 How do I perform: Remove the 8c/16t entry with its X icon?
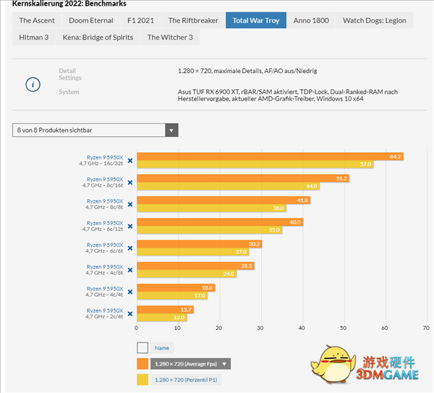pos(130,182)
